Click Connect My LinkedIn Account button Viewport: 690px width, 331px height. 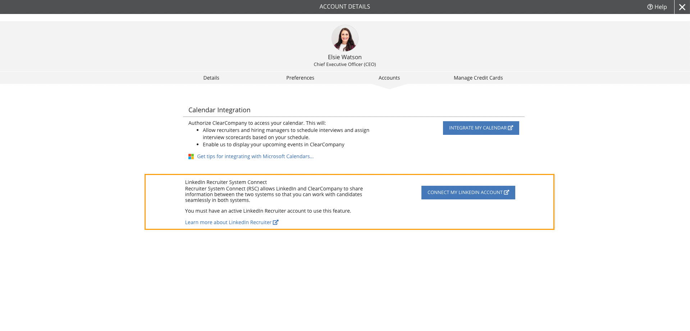468,193
